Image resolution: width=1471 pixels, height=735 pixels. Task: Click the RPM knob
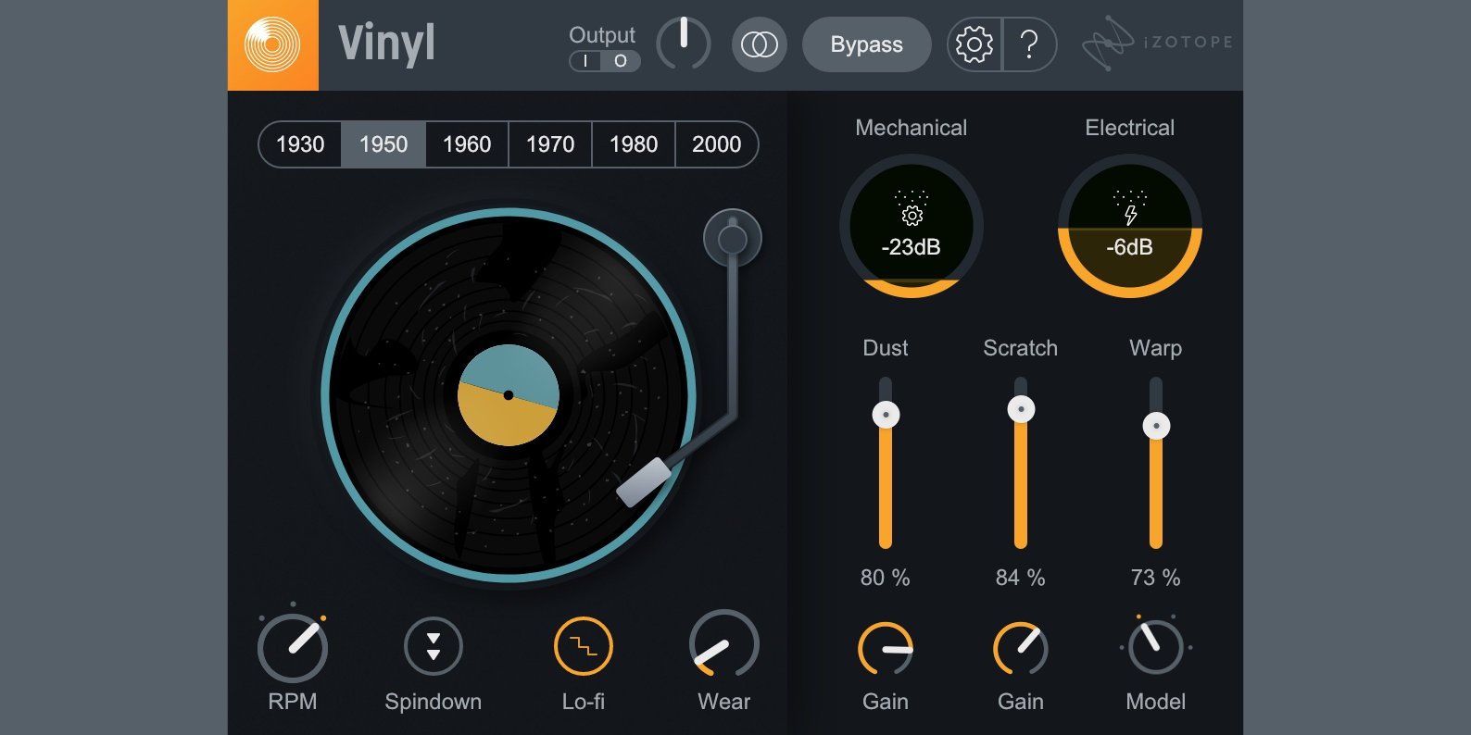(293, 647)
